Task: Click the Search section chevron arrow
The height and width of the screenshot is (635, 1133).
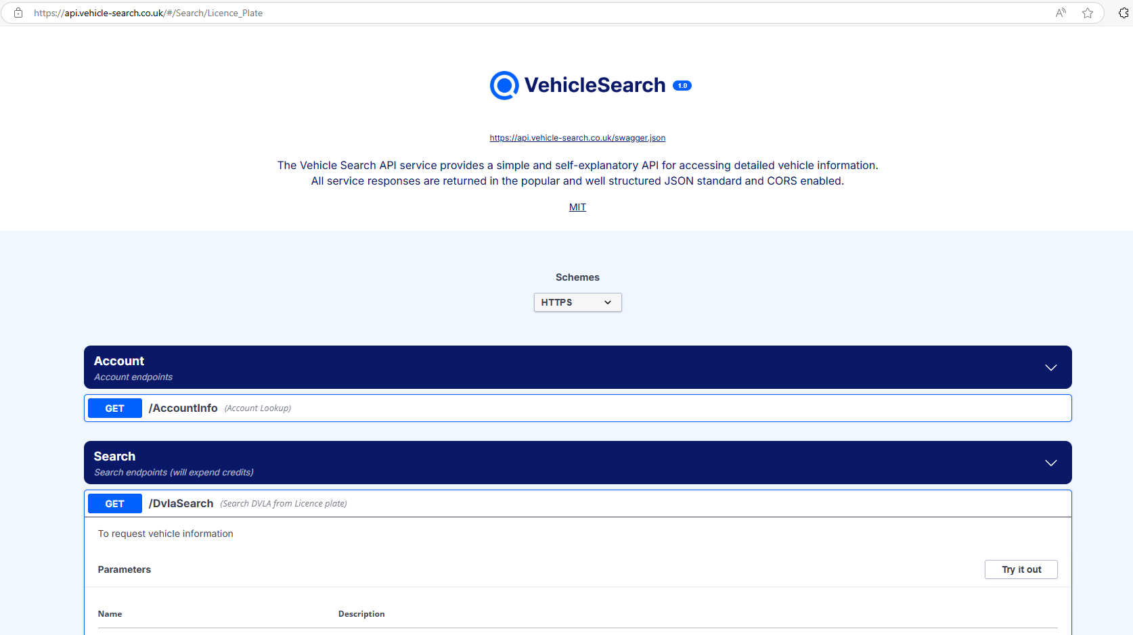Action: [x=1050, y=463]
